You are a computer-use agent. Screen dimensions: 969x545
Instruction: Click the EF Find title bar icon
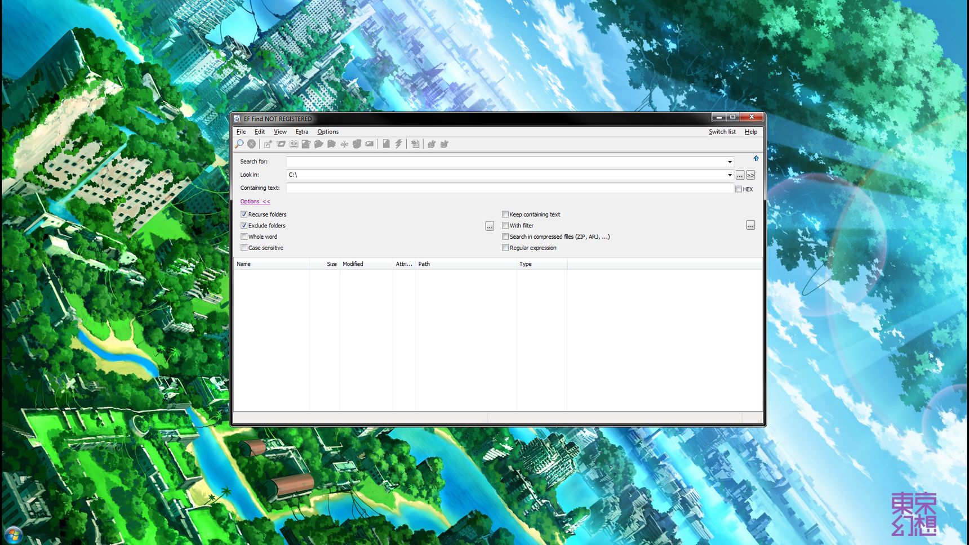pos(237,119)
